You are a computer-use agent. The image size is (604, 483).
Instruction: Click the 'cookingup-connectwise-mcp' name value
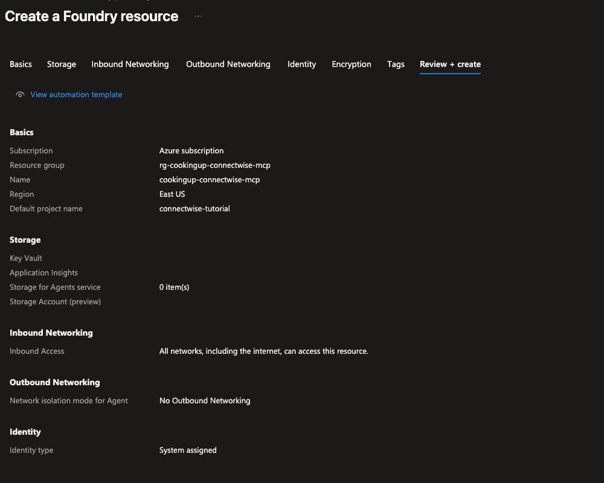pyautogui.click(x=210, y=180)
